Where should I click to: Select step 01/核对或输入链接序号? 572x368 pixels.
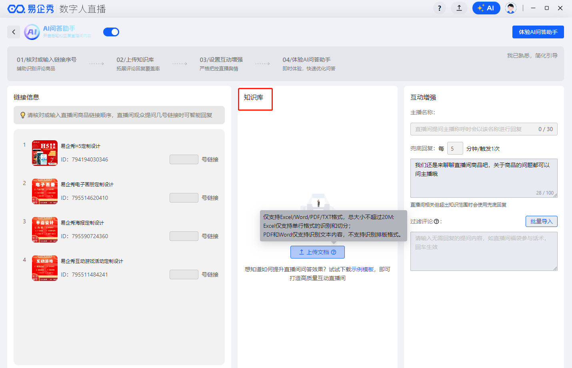(46, 64)
